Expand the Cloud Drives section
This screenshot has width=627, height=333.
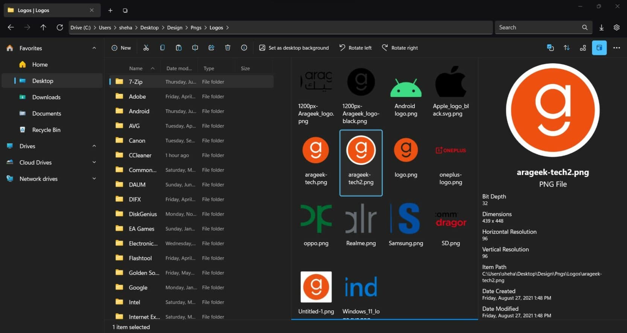[x=94, y=162]
